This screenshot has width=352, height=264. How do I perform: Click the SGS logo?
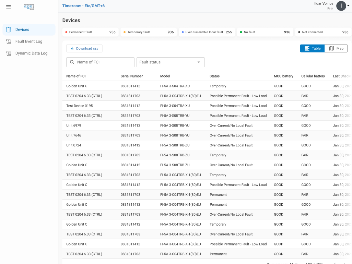tap(29, 7)
